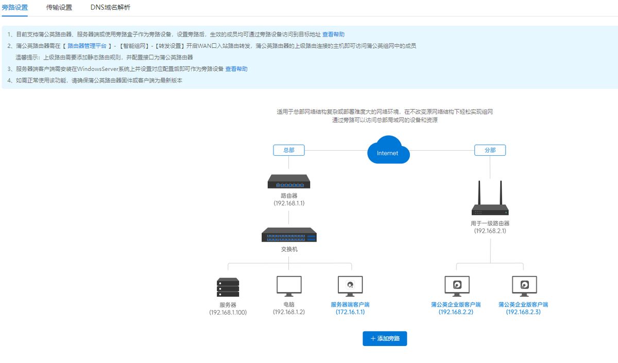Click the Internet cloud icon
This screenshot has width=618, height=363.
pyautogui.click(x=388, y=150)
